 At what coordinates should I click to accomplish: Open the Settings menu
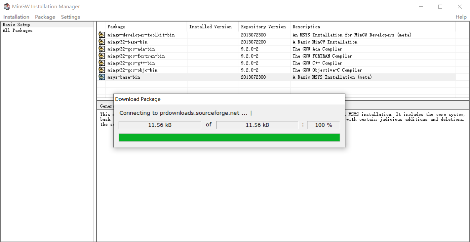point(70,17)
